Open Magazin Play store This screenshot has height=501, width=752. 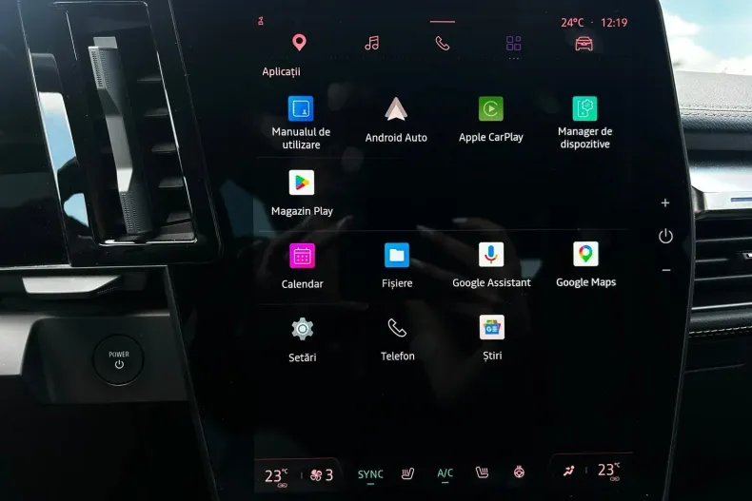pyautogui.click(x=302, y=194)
